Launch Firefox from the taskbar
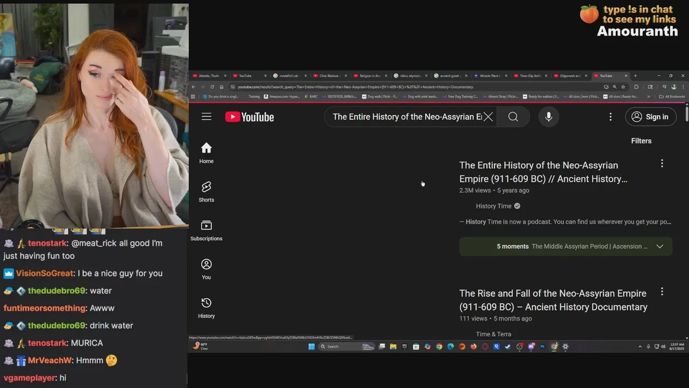Image resolution: width=689 pixels, height=388 pixels. (x=474, y=347)
